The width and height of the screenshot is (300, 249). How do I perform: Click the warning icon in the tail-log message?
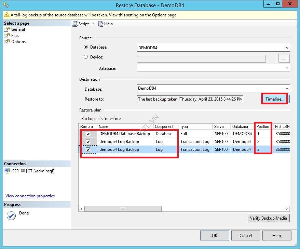click(x=6, y=15)
